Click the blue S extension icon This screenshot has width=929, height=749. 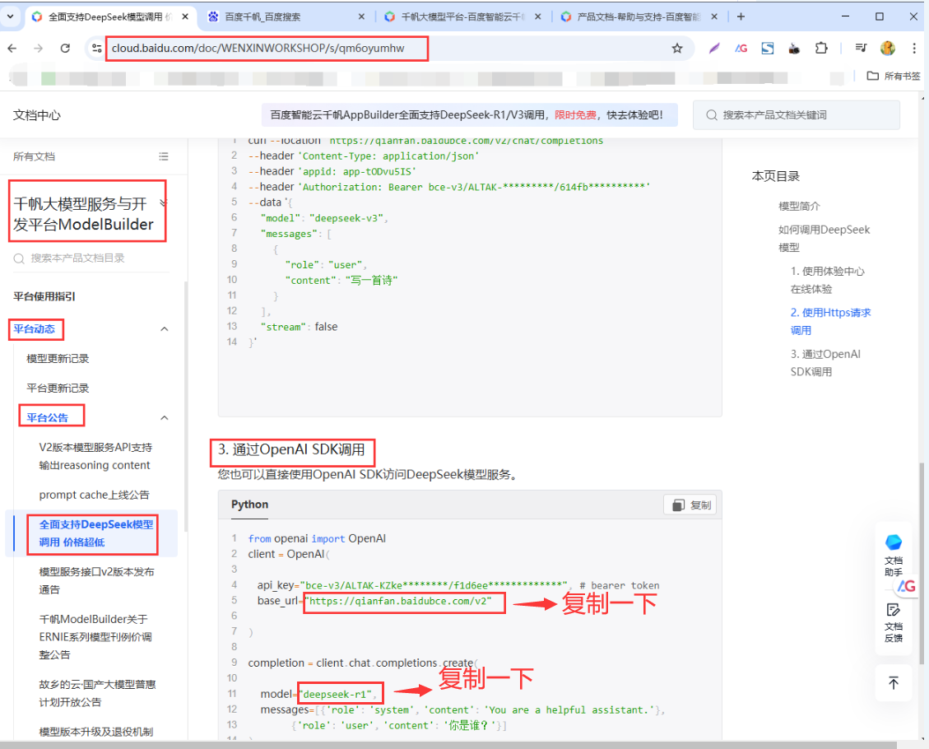pyautogui.click(x=768, y=48)
